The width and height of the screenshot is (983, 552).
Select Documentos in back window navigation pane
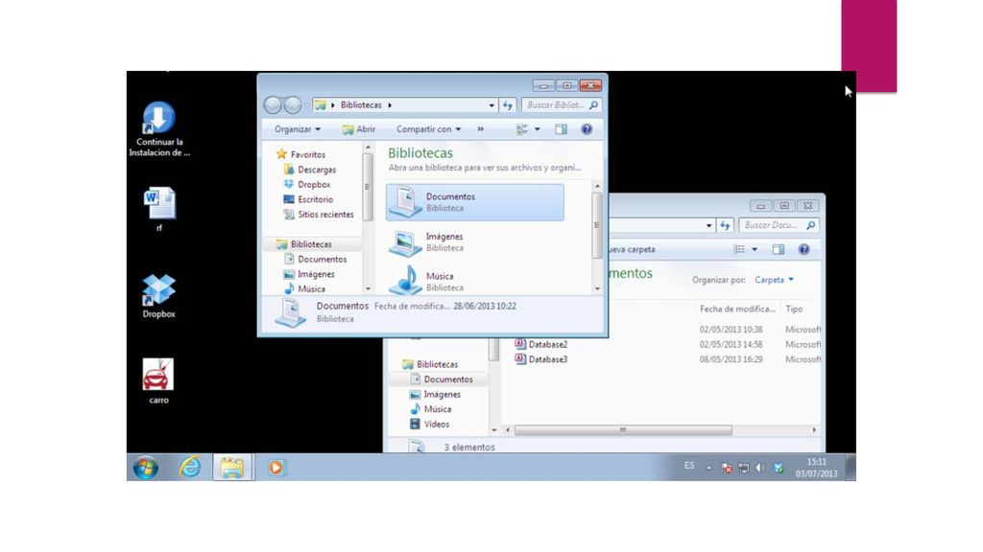[442, 379]
